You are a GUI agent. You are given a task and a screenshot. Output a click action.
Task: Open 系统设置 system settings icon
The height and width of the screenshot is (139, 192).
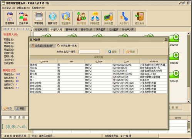(x=109, y=18)
